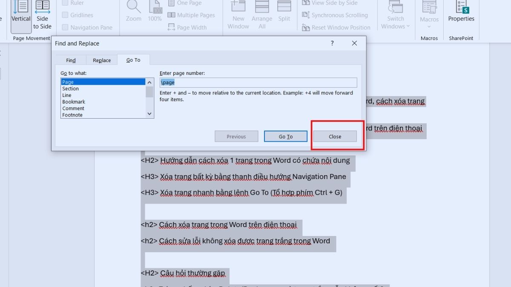511x287 pixels.
Task: Click the Previous button
Action: (236, 136)
